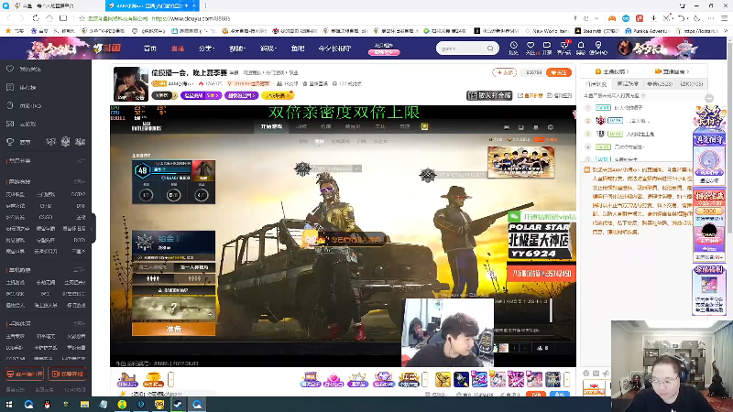
Task: Click the heart icon in left sidebar
Action: click(x=10, y=69)
